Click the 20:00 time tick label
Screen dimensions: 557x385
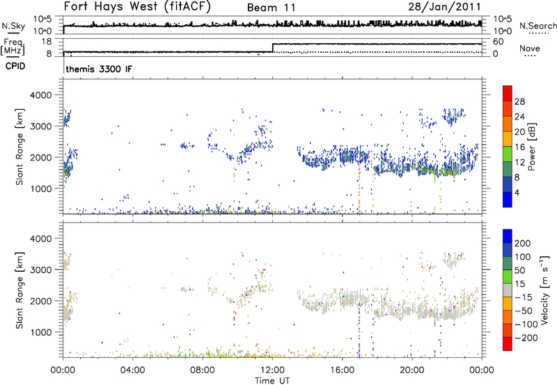411,370
